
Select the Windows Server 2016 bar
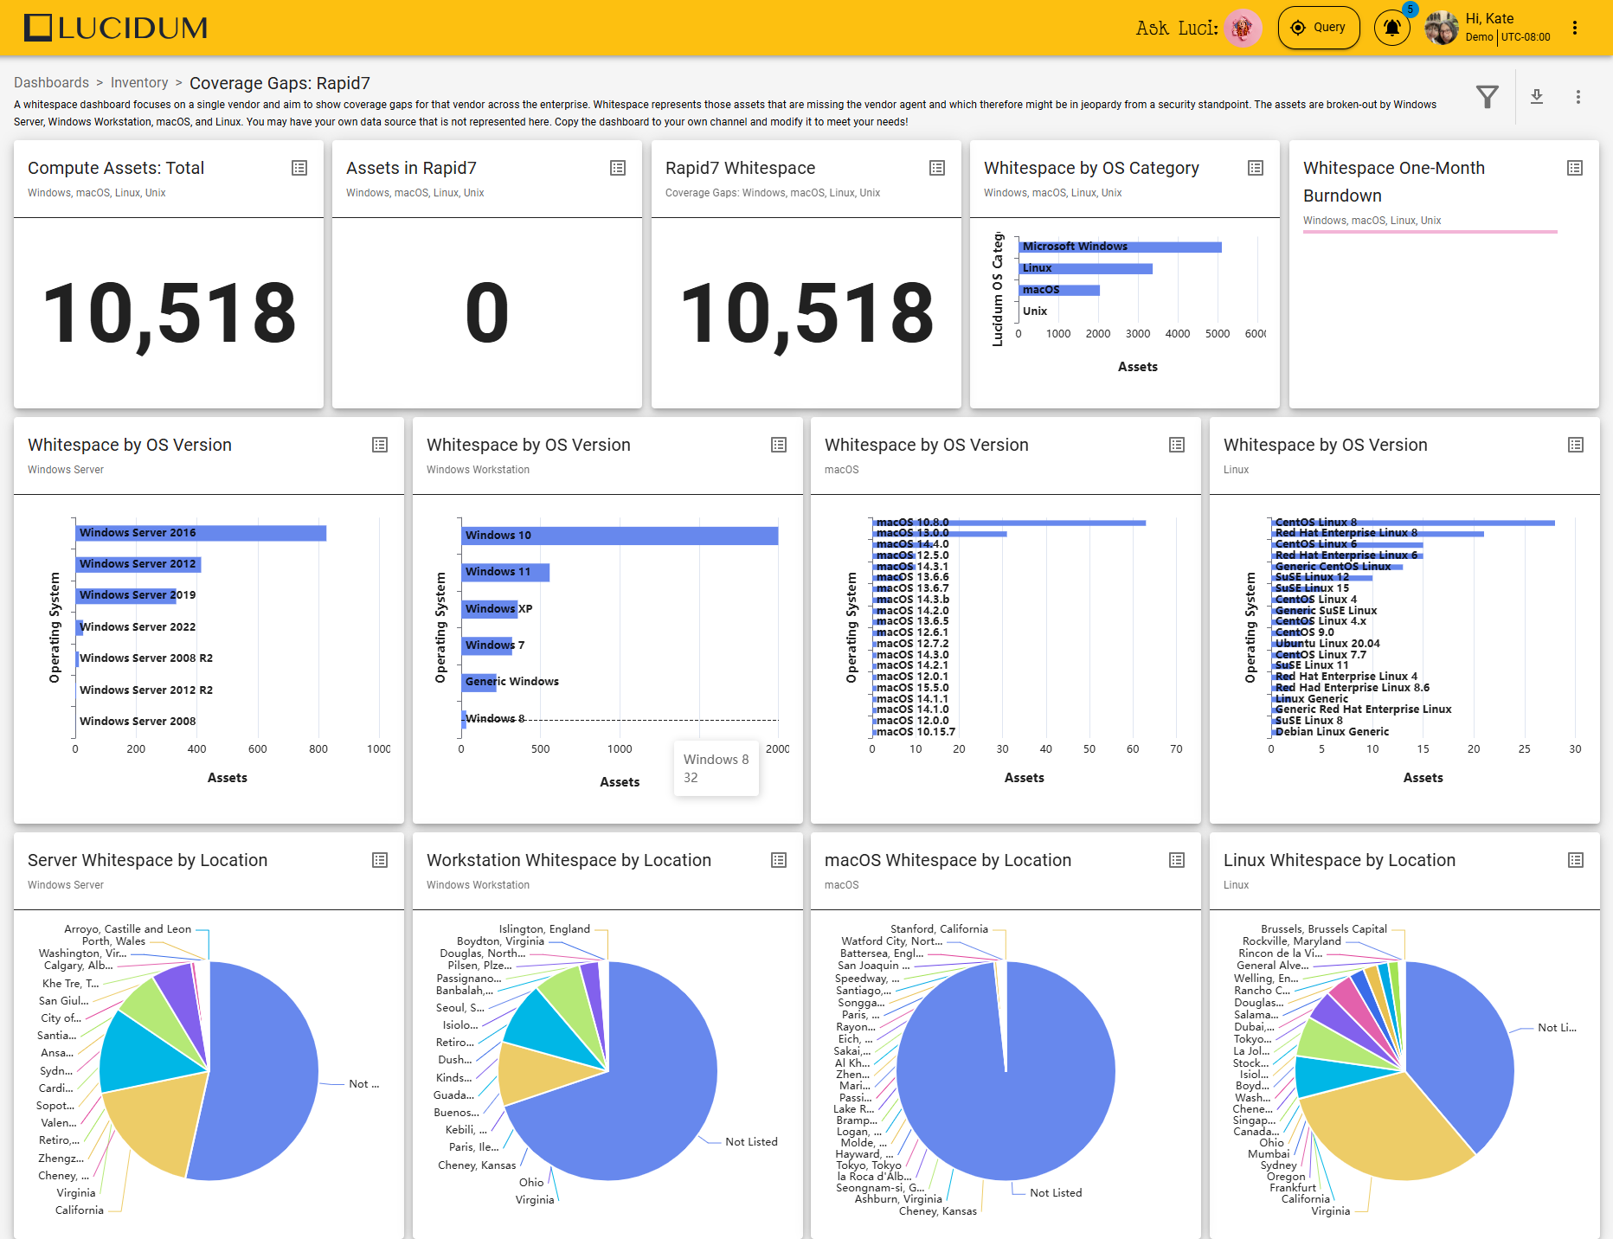pyautogui.click(x=201, y=533)
